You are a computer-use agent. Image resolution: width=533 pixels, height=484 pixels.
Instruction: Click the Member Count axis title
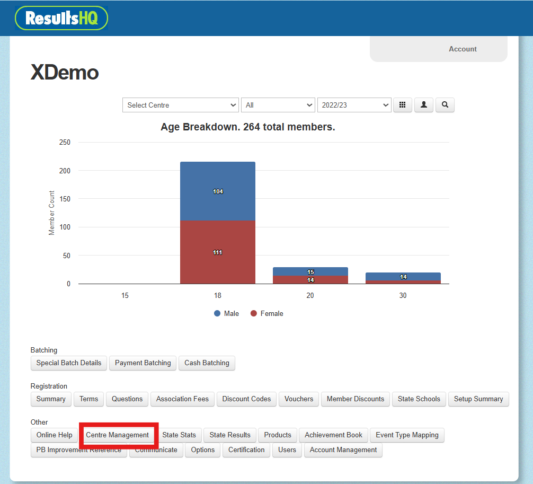click(x=51, y=213)
